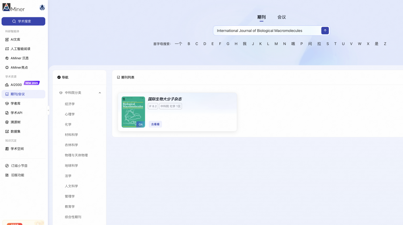Expand the 化学 category in navigation
403x225 pixels.
68,124
